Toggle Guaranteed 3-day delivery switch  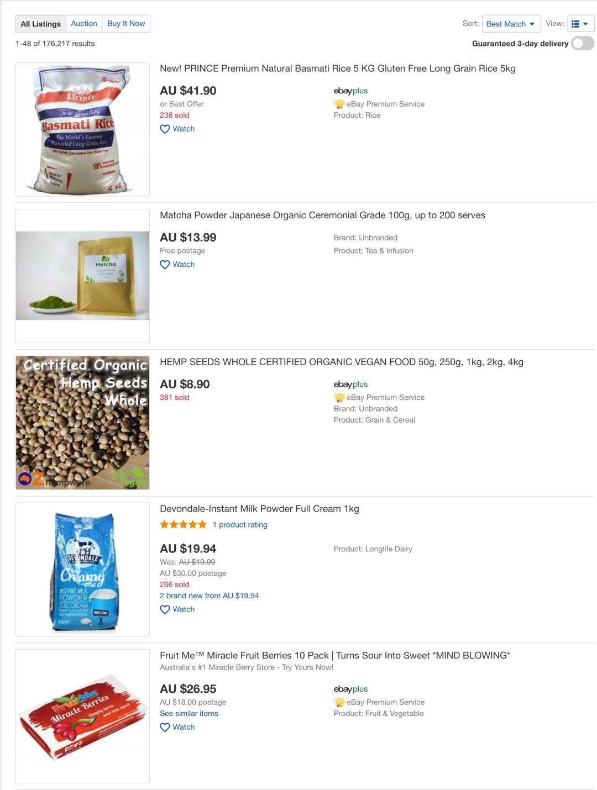(583, 43)
